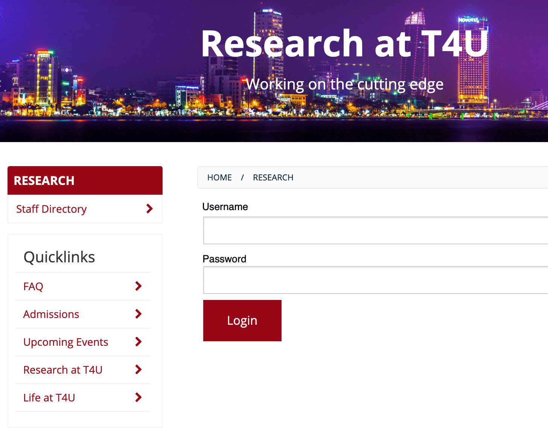
Task: Select RESEARCH in the breadcrumb
Action: pyautogui.click(x=273, y=177)
